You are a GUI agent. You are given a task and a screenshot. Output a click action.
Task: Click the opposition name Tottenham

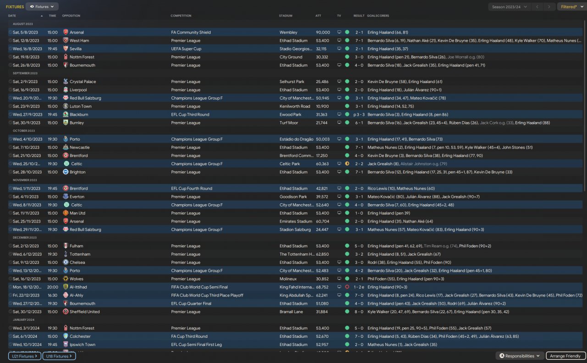click(x=80, y=254)
